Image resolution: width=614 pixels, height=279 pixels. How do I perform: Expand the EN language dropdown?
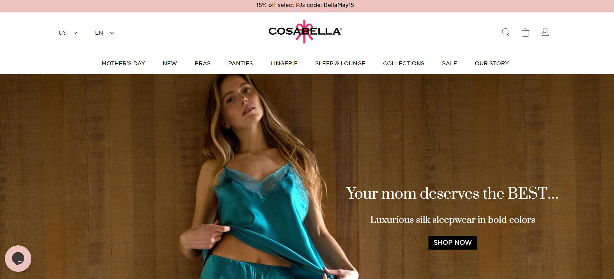tap(104, 33)
